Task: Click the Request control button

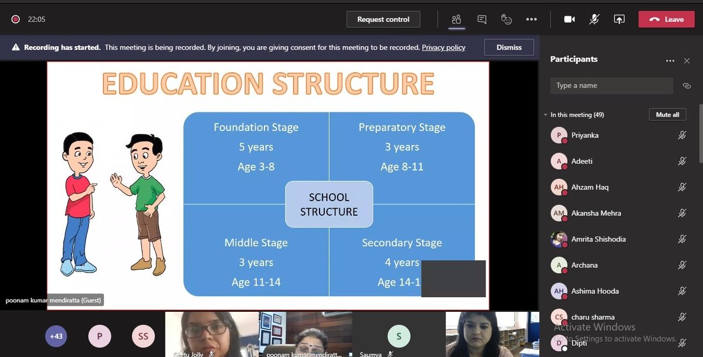Action: (383, 19)
